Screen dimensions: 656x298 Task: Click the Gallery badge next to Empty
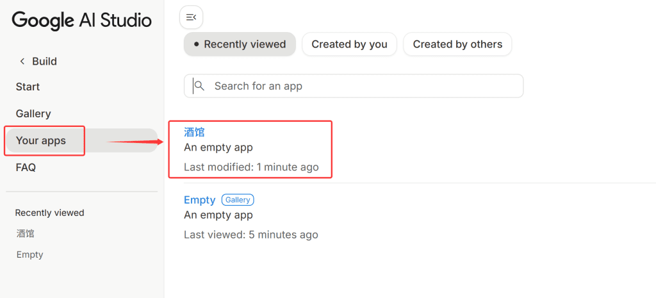point(238,200)
